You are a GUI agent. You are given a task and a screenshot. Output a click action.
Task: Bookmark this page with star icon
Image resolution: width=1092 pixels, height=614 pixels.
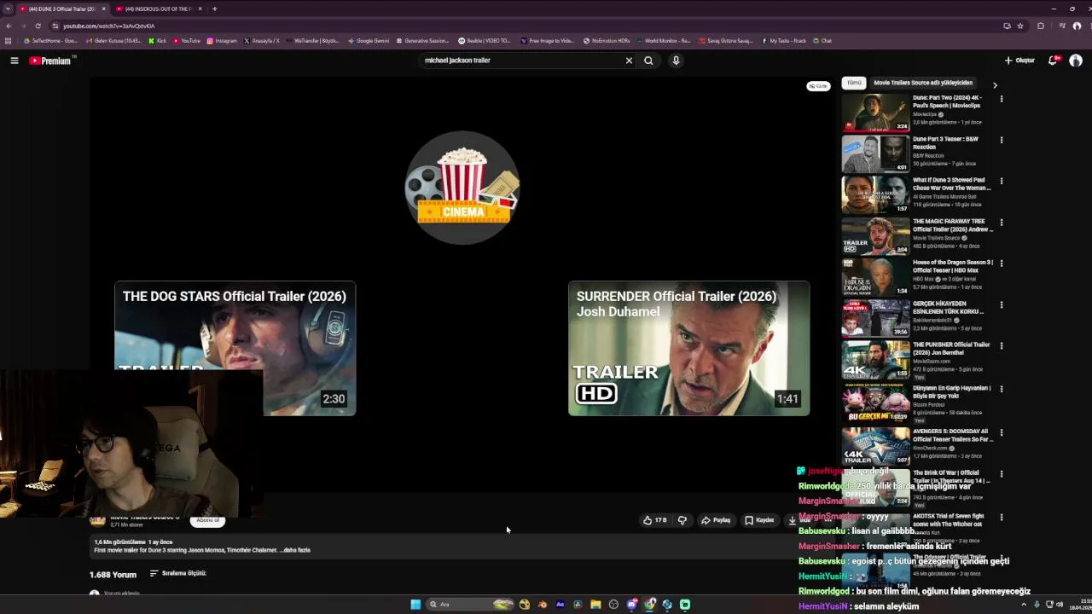(1020, 26)
